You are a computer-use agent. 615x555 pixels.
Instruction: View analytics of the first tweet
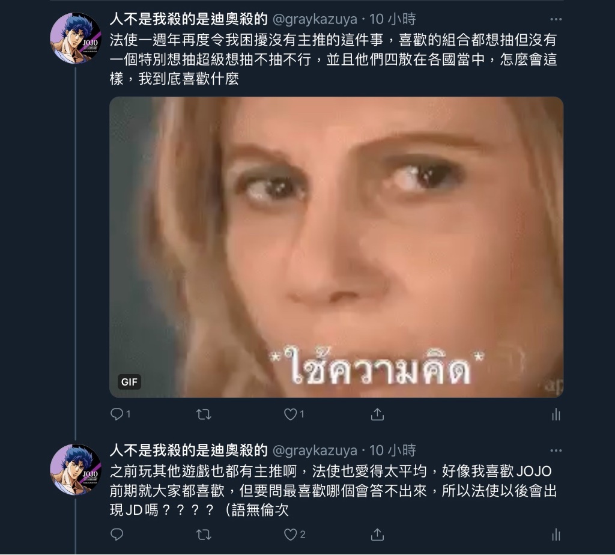(556, 414)
